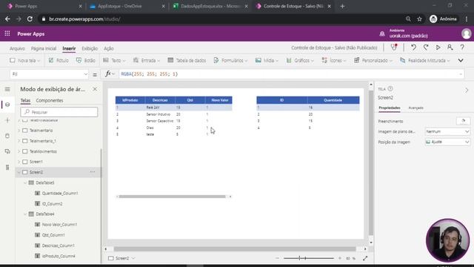
Task: Open the Gráficos dropdown
Action: (x=300, y=61)
